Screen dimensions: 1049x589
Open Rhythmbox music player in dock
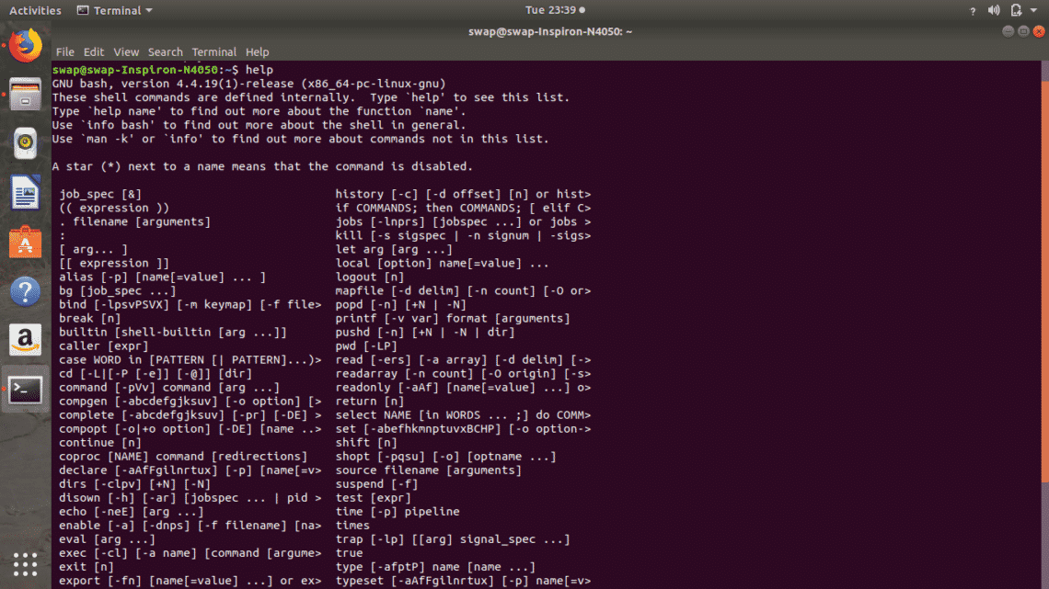(26, 142)
